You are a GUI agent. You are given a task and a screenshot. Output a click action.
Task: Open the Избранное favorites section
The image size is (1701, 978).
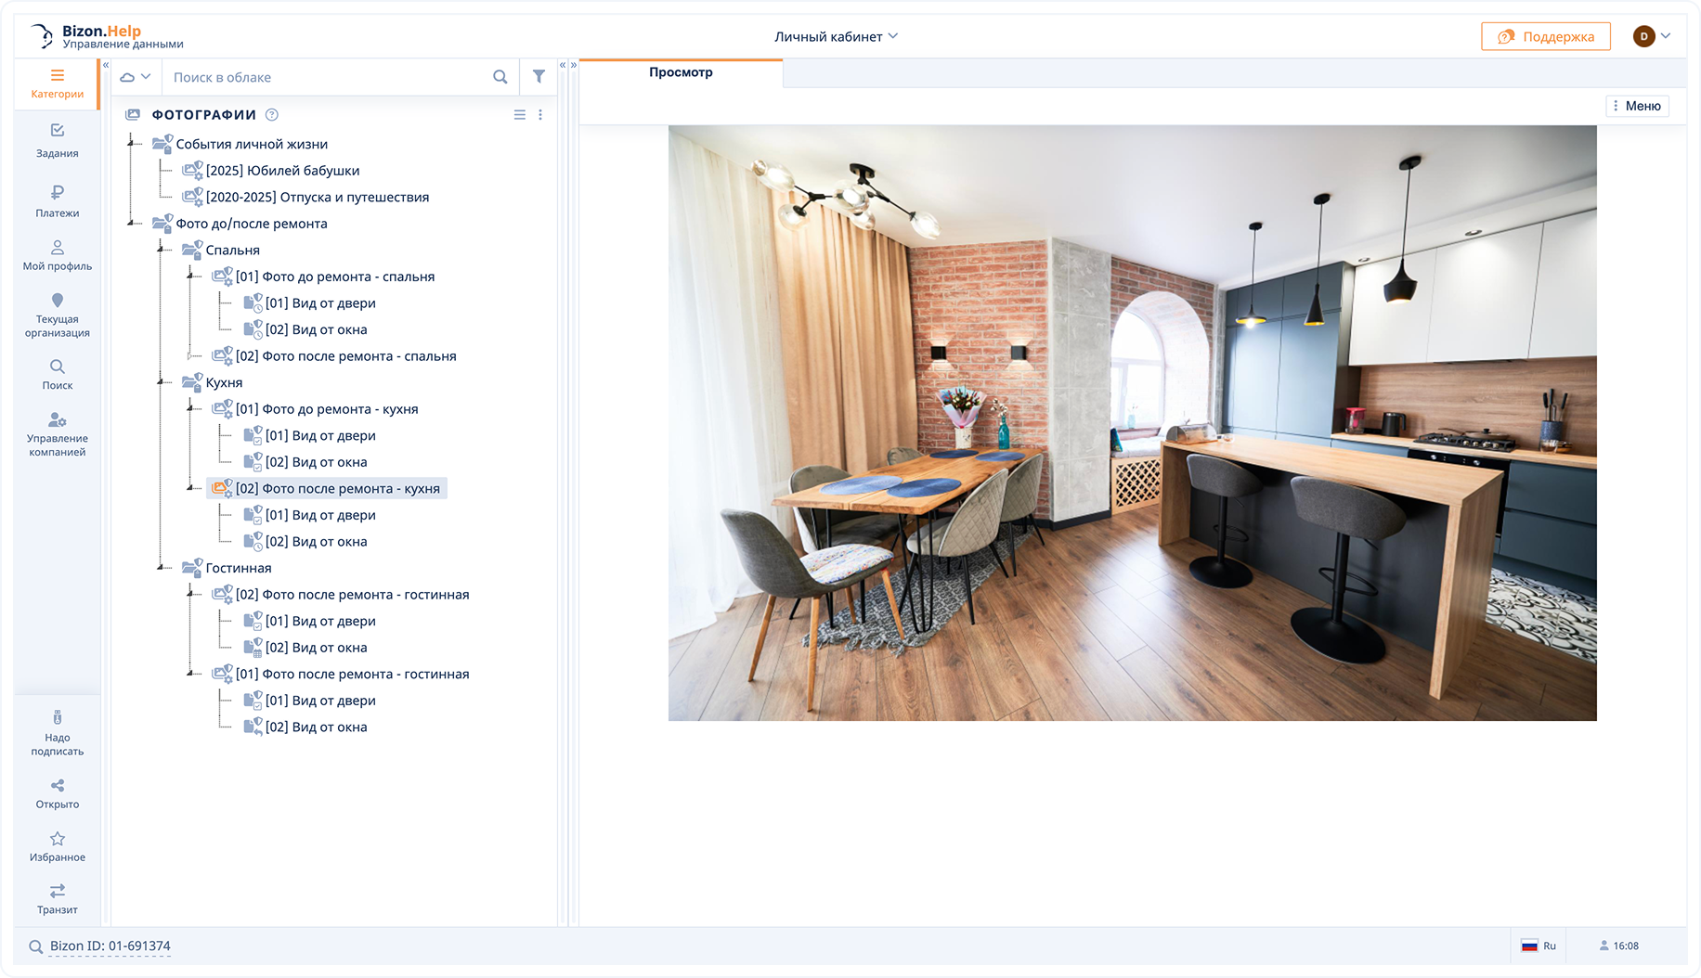click(x=57, y=846)
